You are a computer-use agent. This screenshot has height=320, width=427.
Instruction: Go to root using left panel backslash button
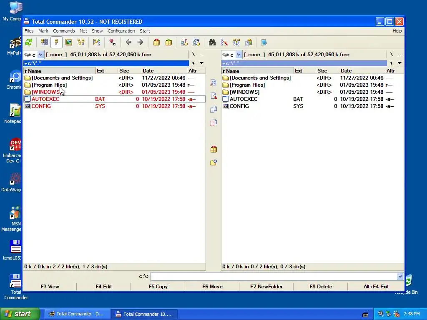(x=193, y=55)
